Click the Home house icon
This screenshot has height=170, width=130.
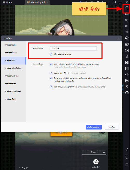[4, 2]
